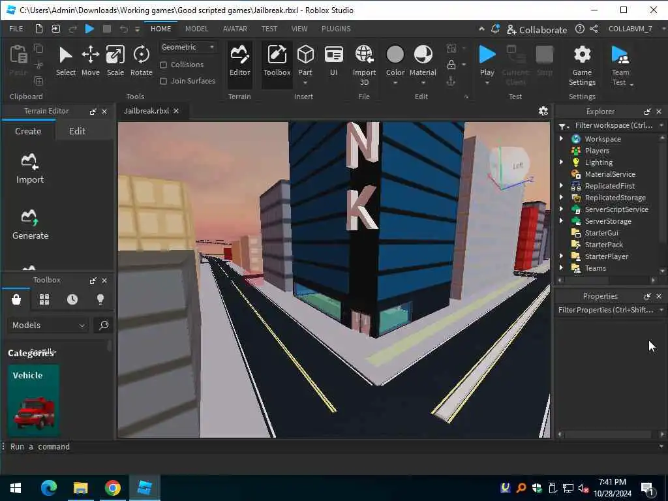Image resolution: width=668 pixels, height=501 pixels.
Task: Open viewport settings gear icon
Action: (543, 111)
